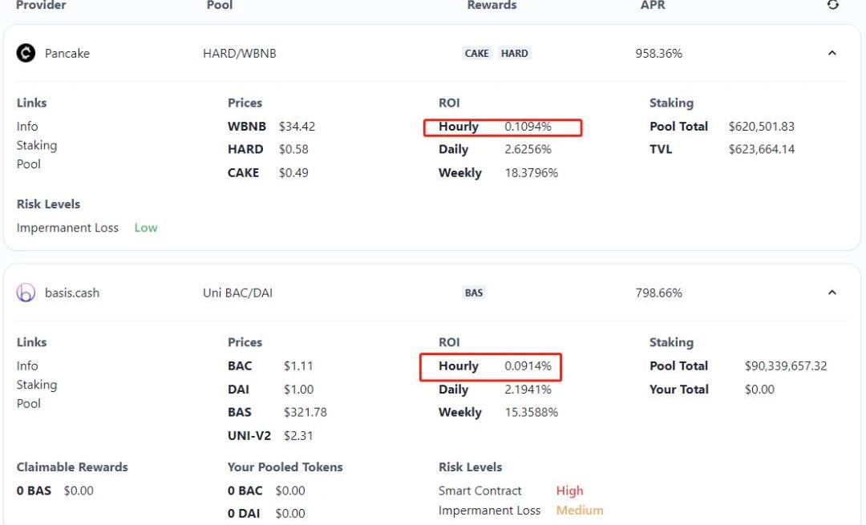Open the Pool link under Pancake

tap(29, 164)
